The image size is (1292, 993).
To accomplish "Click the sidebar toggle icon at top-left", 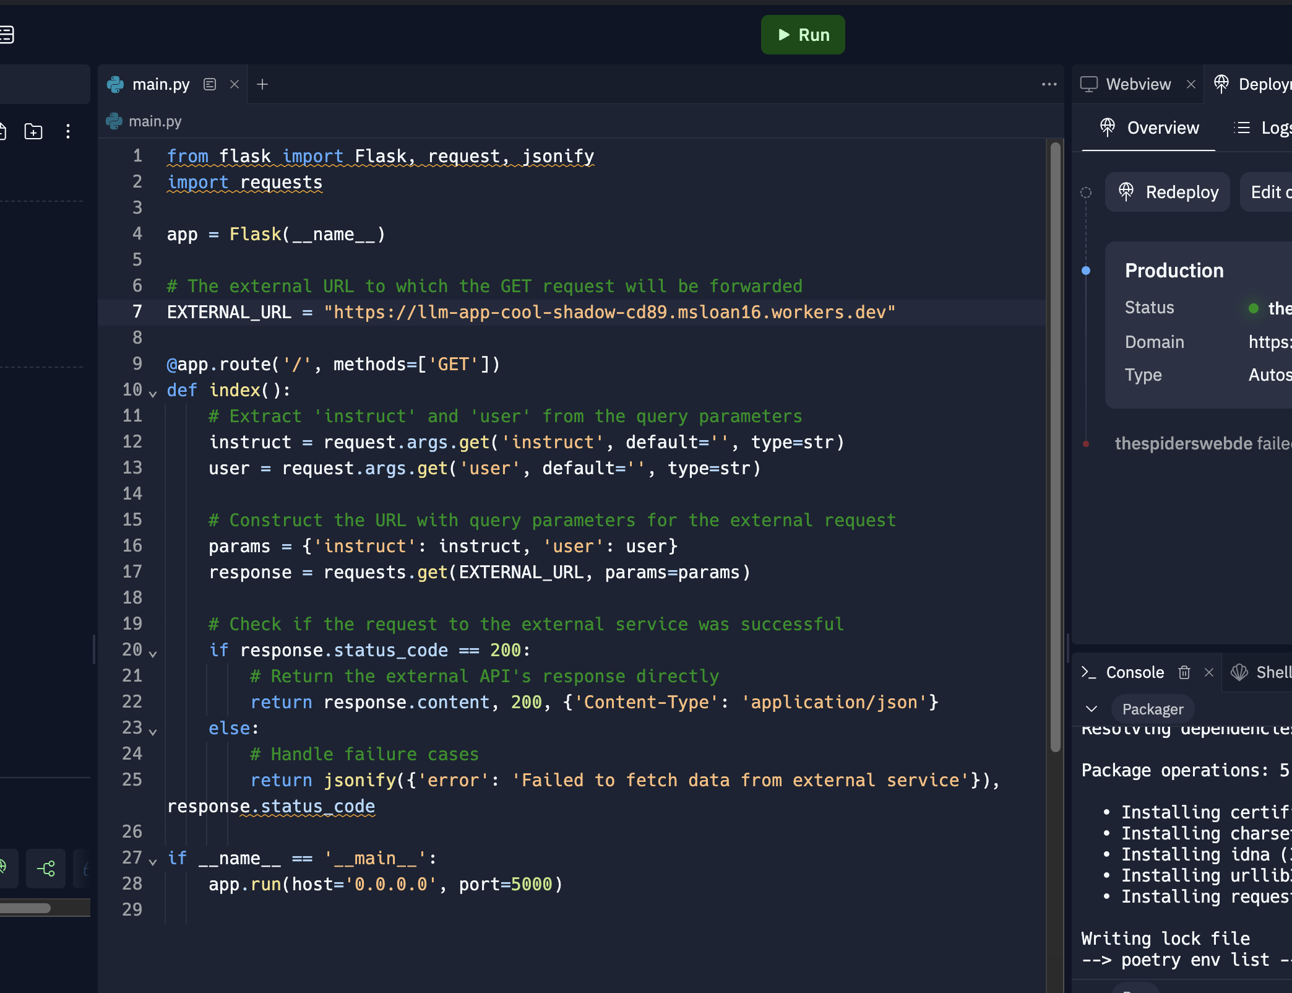I will [6, 35].
